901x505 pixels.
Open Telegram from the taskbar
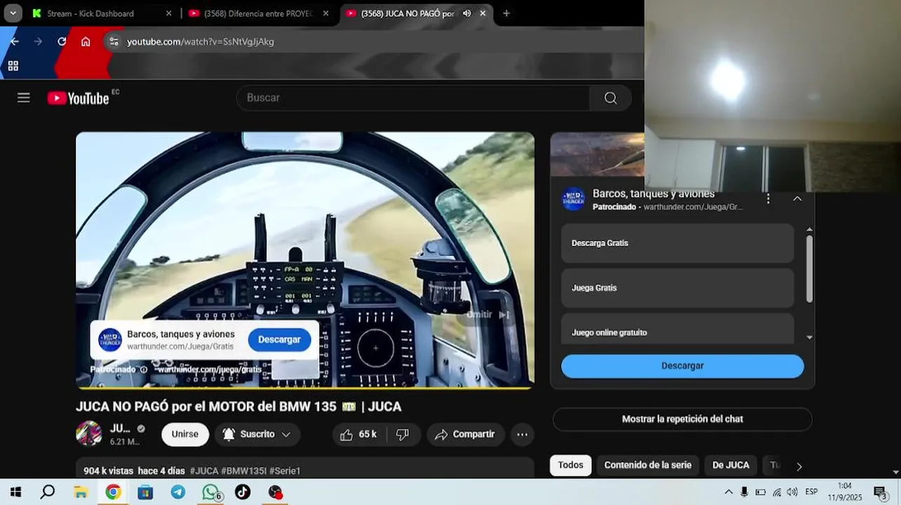178,492
